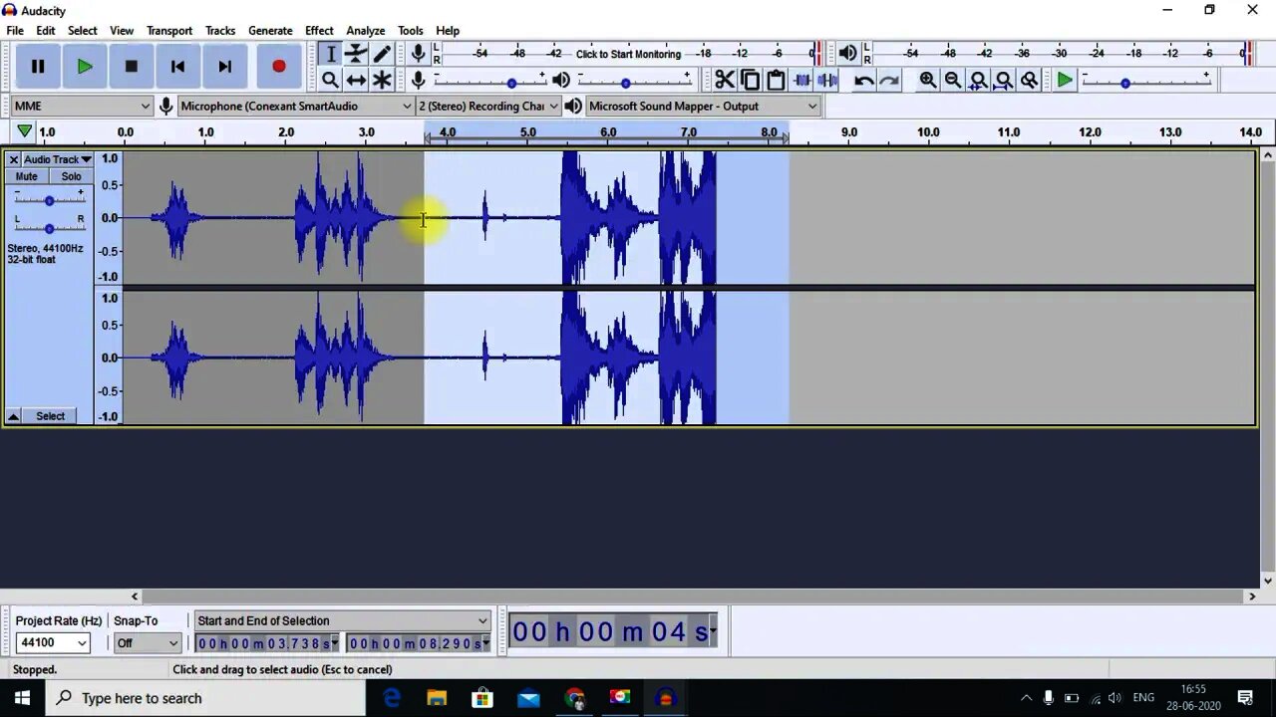Click the timeline green triangle options icon
The height and width of the screenshot is (717, 1276).
click(24, 131)
